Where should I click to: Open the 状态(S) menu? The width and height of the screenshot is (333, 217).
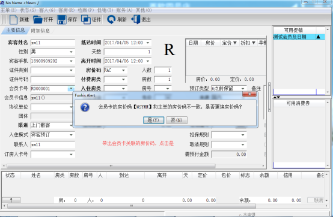point(28,10)
